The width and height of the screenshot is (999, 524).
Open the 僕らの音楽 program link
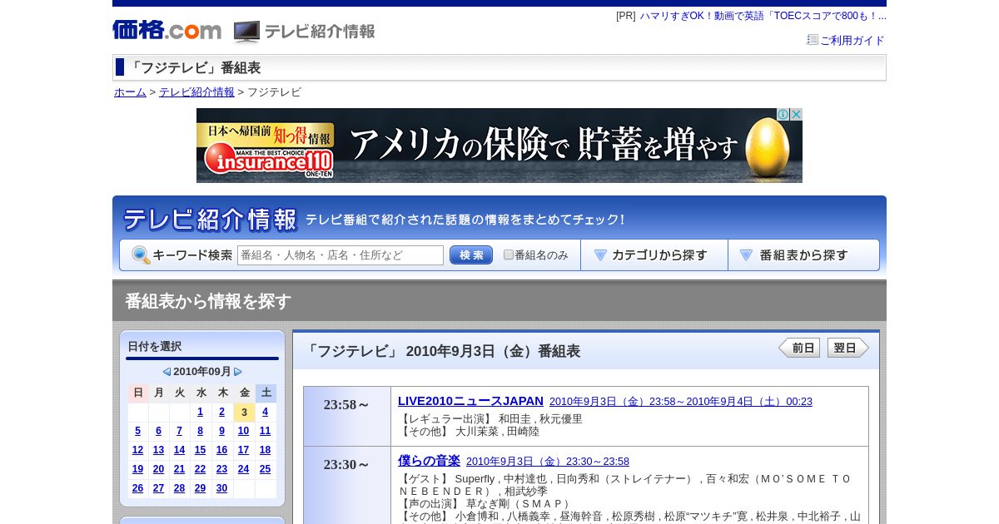point(429,461)
